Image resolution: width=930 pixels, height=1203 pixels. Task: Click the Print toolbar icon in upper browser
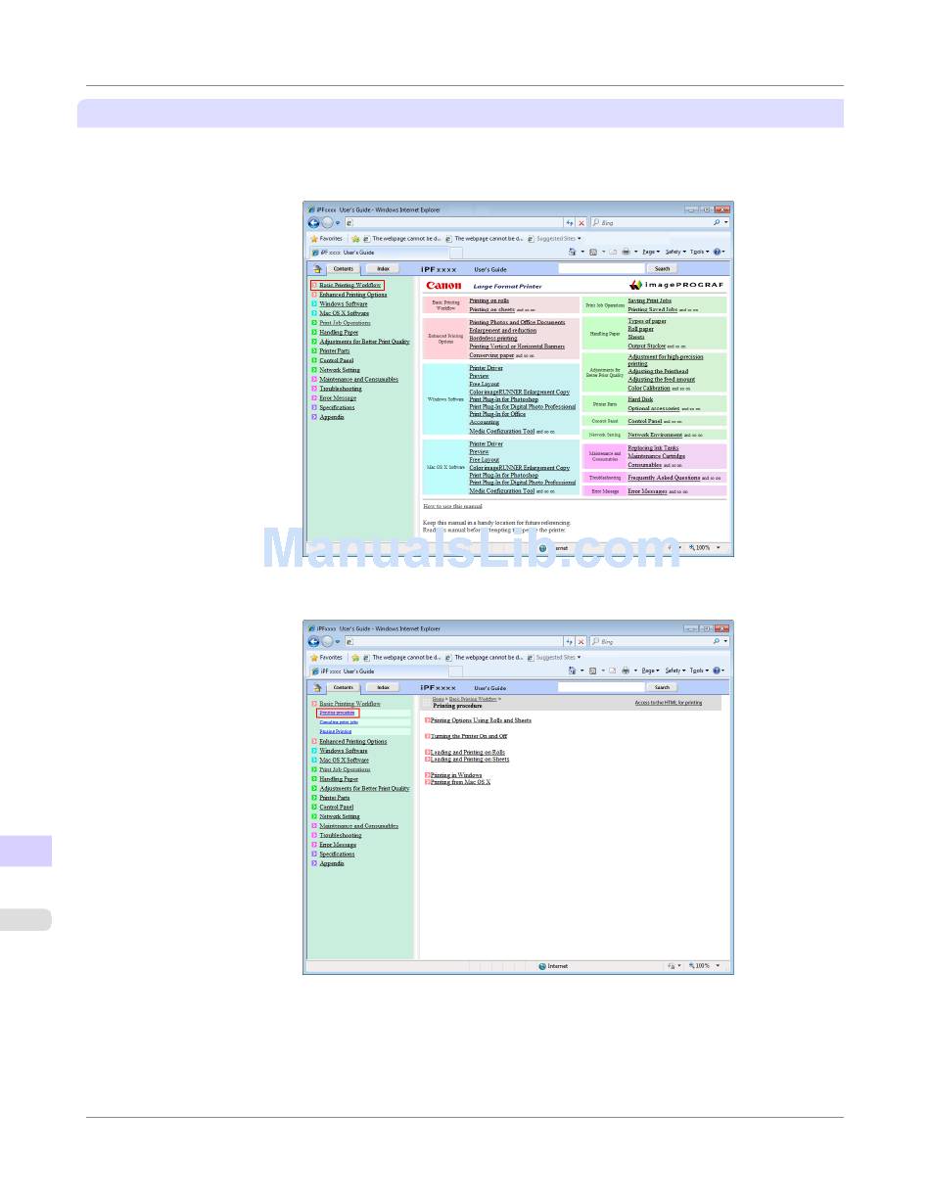[627, 252]
